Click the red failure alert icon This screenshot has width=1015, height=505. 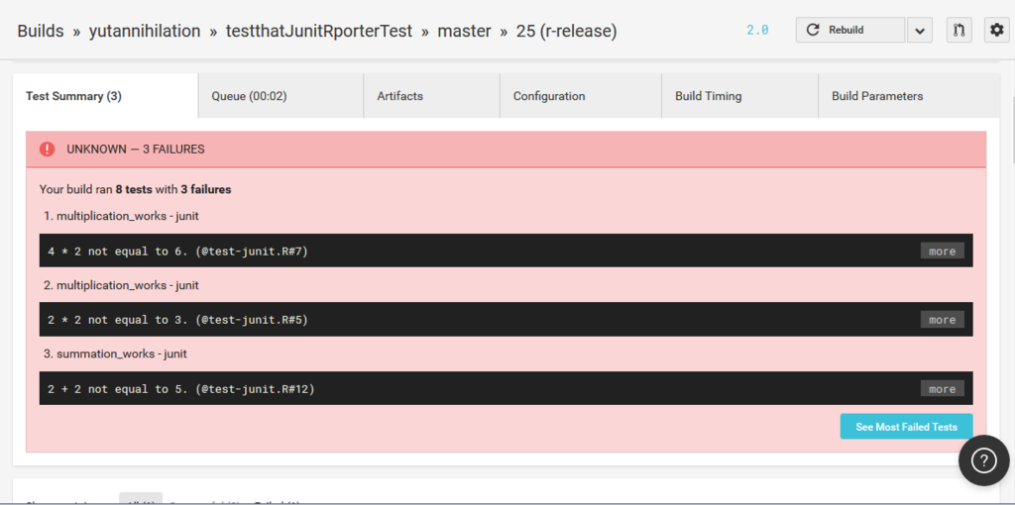[x=48, y=150]
